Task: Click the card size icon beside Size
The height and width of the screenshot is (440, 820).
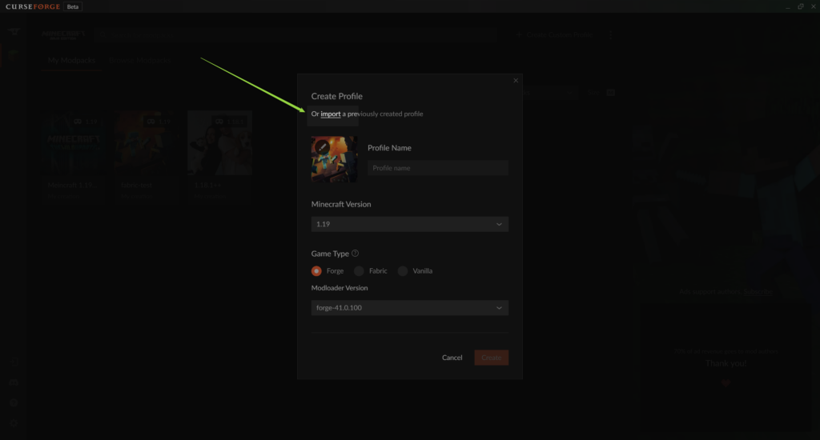Action: [x=610, y=93]
